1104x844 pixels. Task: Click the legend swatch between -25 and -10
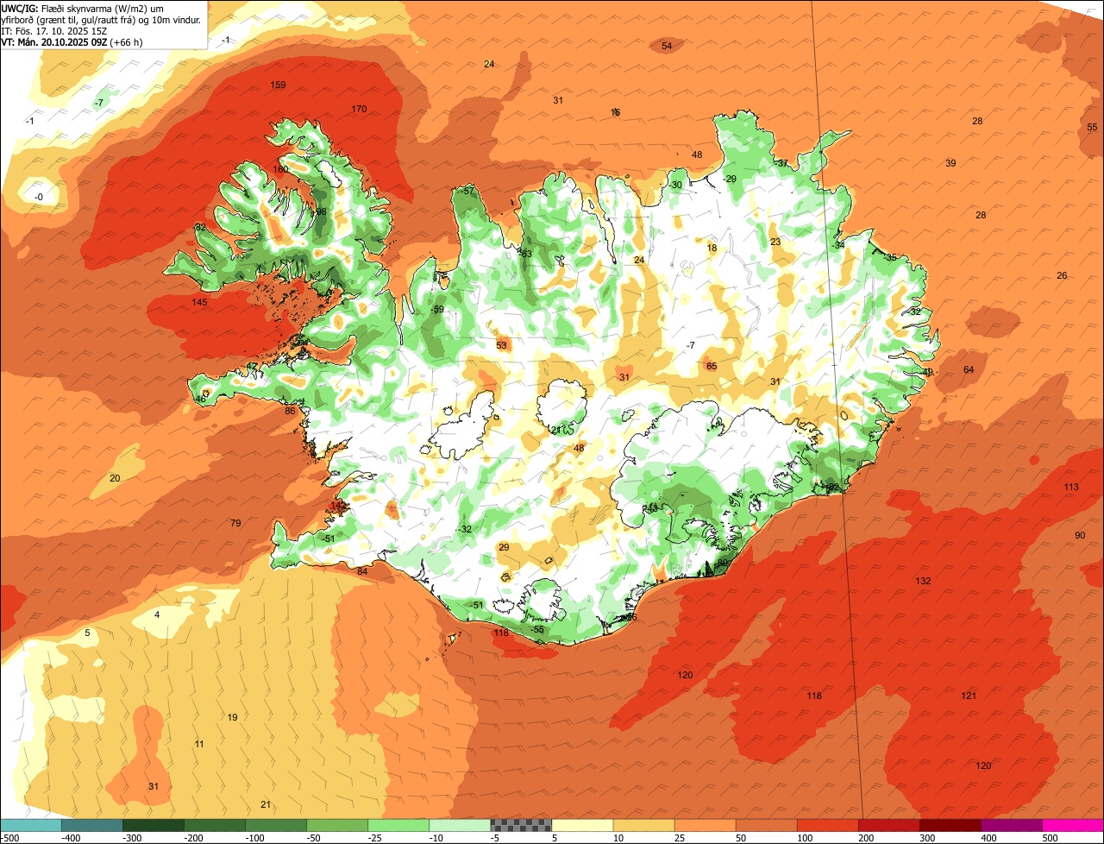tap(398, 825)
